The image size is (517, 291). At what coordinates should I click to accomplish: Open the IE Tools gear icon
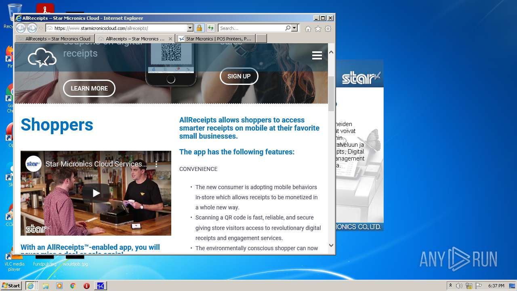[328, 29]
